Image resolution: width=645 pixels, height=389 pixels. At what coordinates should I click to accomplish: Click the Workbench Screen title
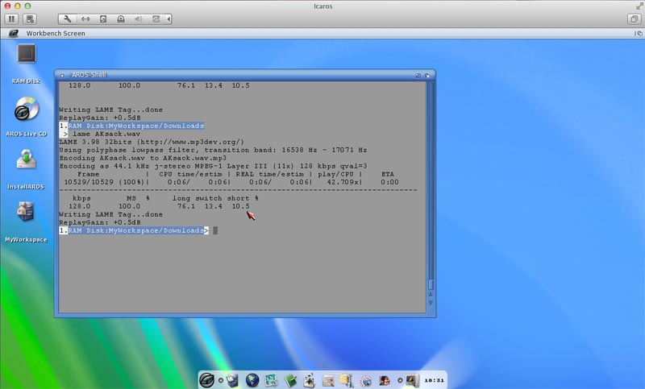coord(56,33)
